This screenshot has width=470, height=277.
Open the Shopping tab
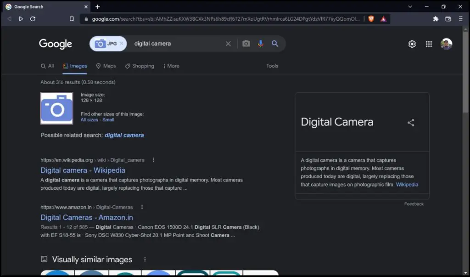pyautogui.click(x=140, y=66)
